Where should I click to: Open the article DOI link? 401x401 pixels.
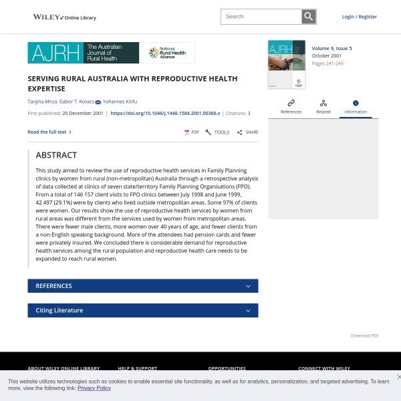coord(165,114)
